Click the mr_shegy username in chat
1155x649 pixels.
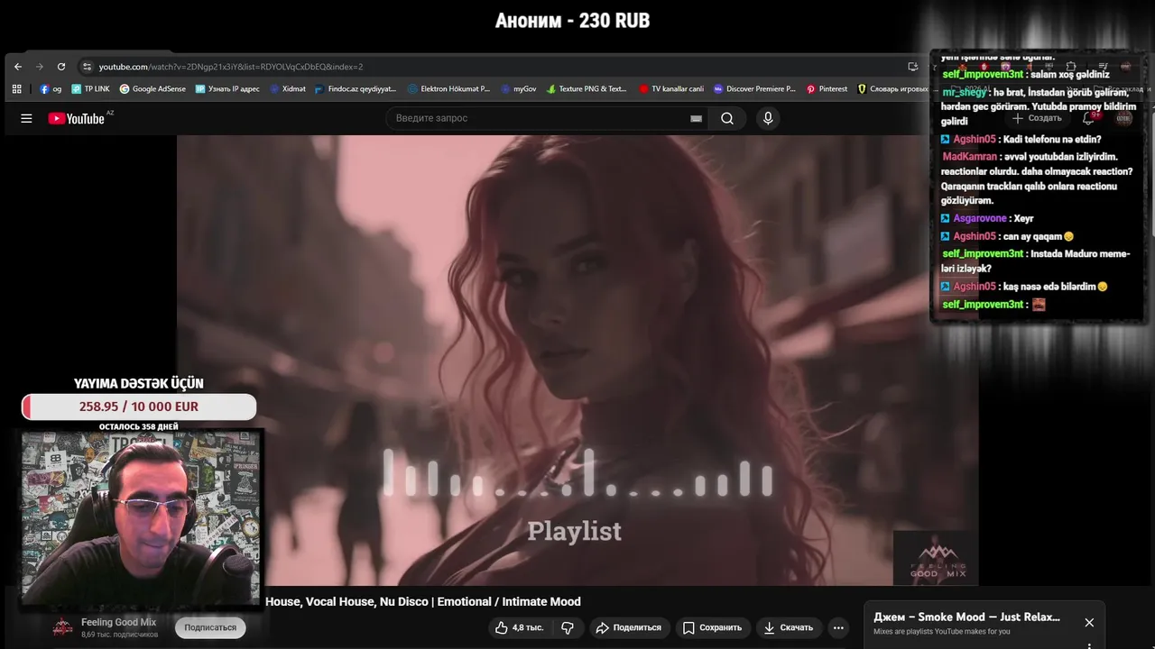(x=965, y=92)
